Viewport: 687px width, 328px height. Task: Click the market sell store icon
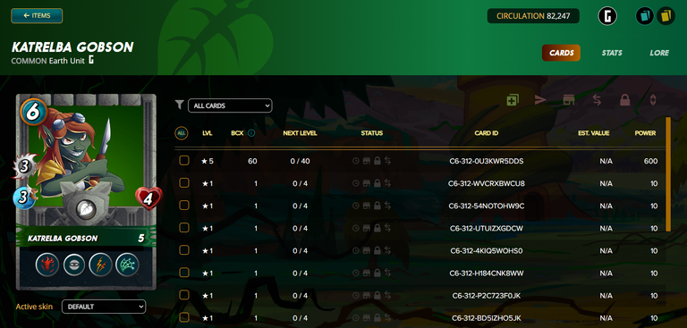(569, 100)
